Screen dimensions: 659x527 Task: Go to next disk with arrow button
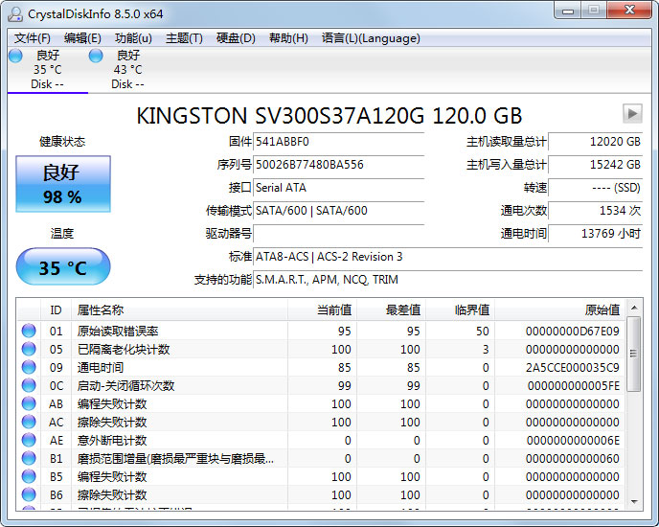pos(632,113)
